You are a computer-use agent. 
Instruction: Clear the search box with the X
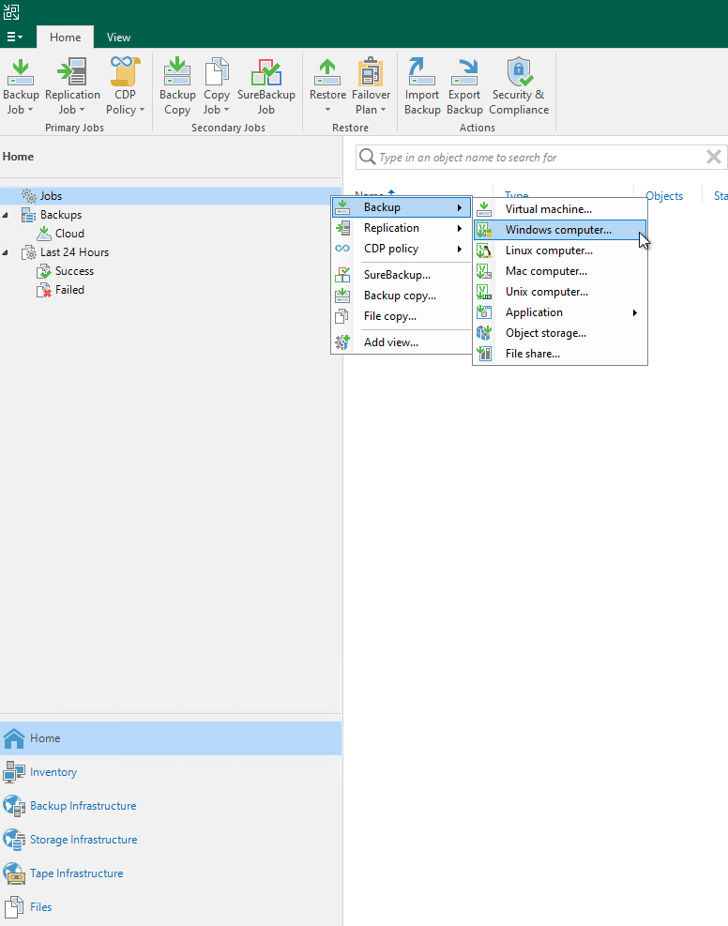[713, 157]
